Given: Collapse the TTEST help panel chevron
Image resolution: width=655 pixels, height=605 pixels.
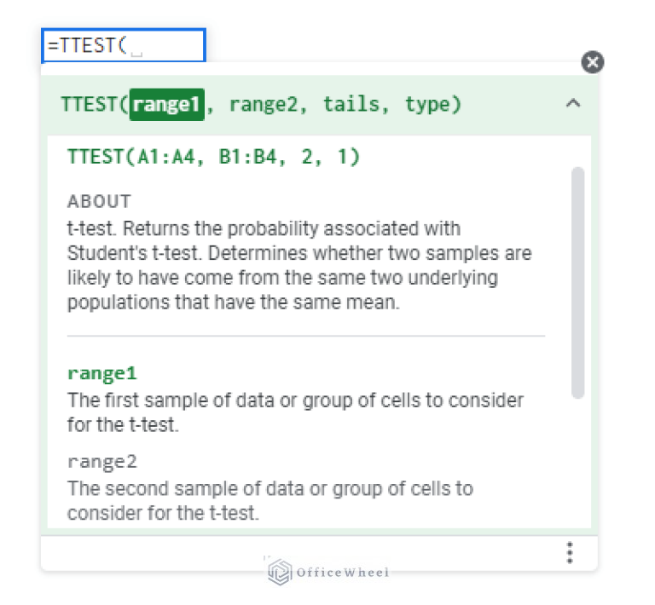Looking at the screenshot, I should 573,104.
